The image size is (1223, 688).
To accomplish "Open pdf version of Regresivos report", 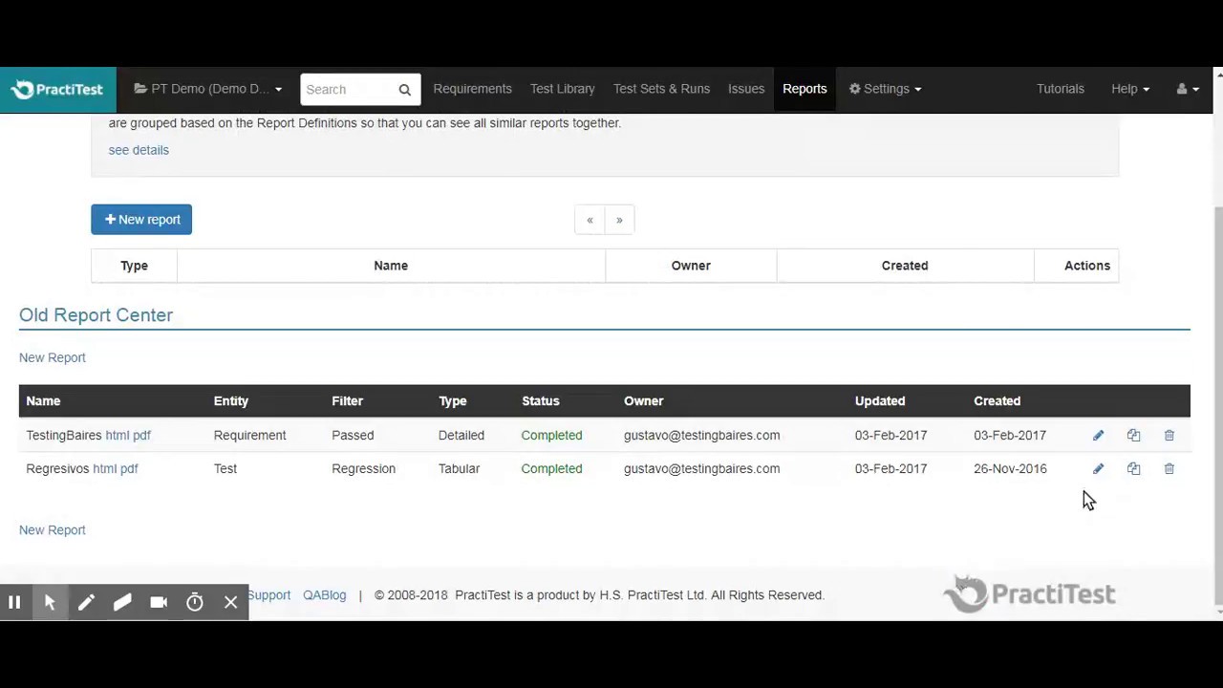I will click(x=129, y=469).
